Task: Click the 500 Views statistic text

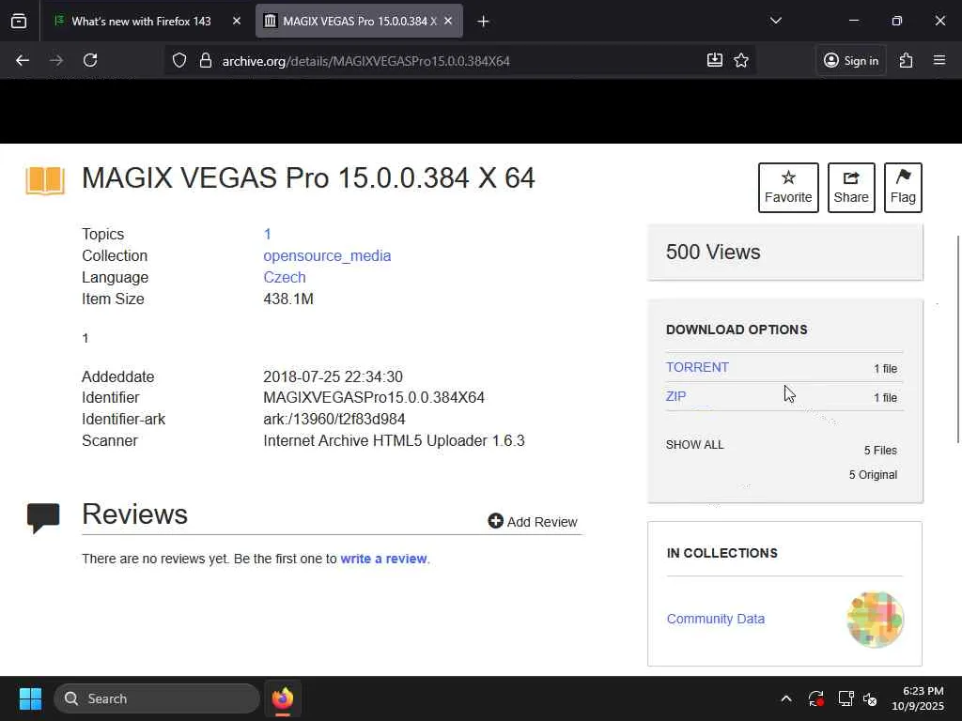Action: point(713,252)
